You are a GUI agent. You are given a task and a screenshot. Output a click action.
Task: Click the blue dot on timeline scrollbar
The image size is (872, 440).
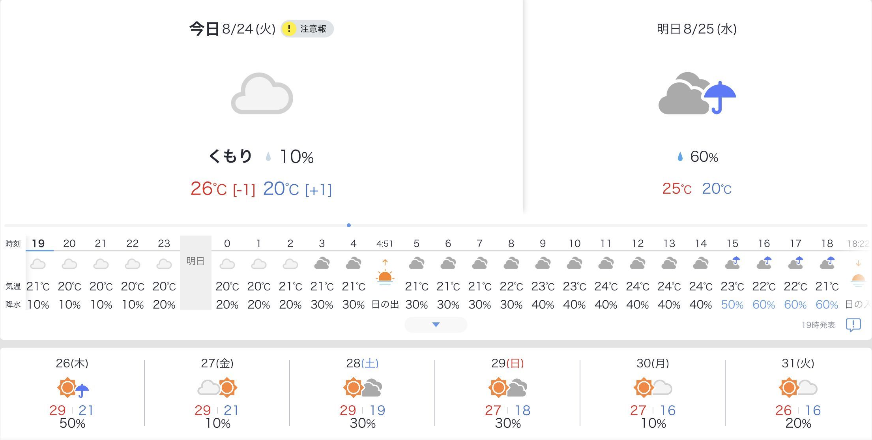(x=349, y=225)
